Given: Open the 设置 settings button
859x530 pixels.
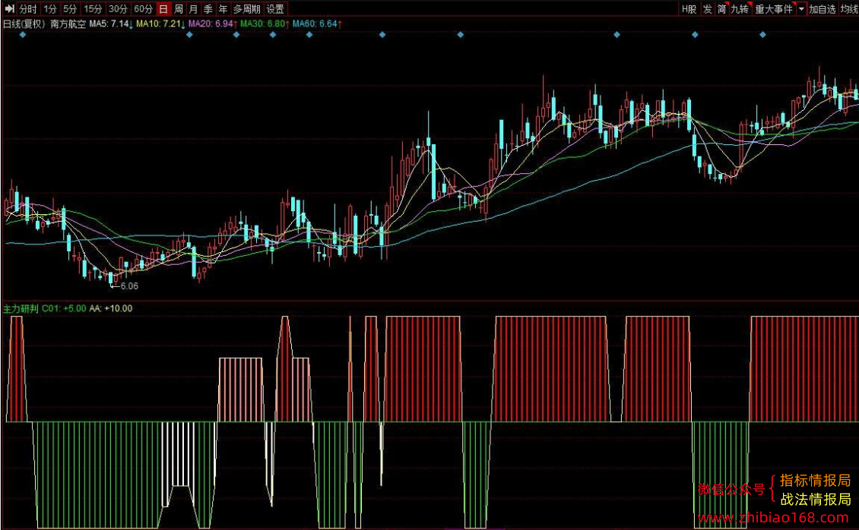Looking at the screenshot, I should (275, 9).
